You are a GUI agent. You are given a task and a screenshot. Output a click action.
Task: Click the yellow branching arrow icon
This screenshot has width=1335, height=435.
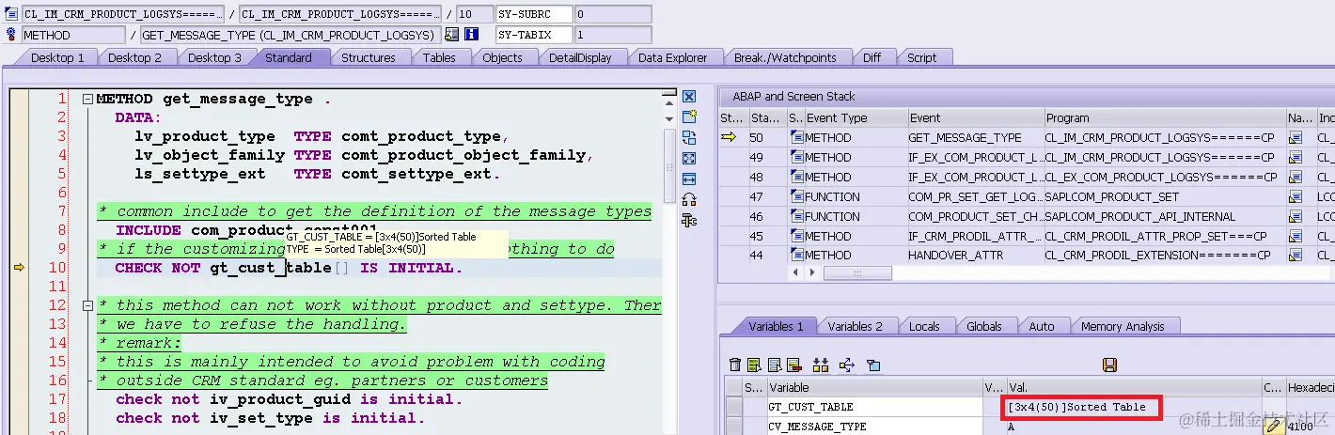coord(845,365)
